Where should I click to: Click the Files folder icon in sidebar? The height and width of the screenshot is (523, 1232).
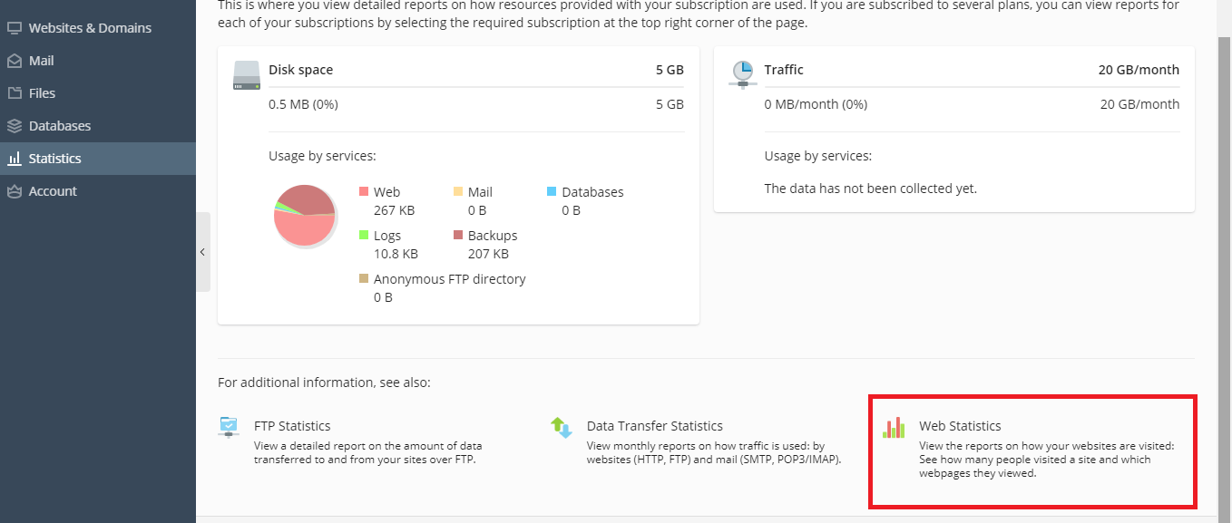[x=15, y=93]
